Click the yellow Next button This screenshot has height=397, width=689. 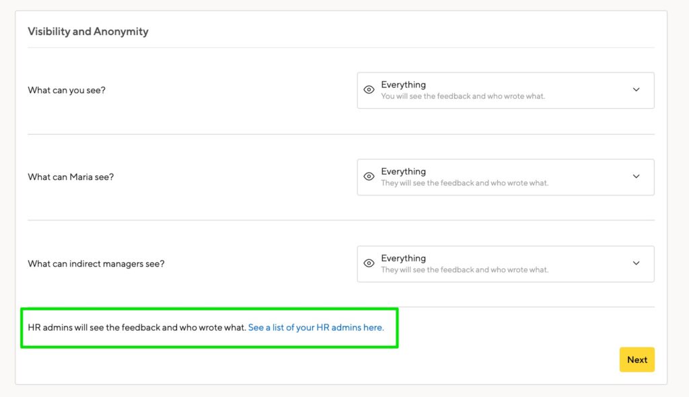tap(637, 359)
